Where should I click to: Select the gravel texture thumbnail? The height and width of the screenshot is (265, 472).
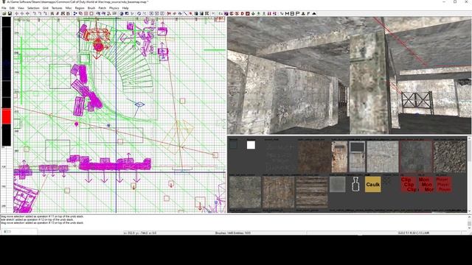click(x=450, y=157)
